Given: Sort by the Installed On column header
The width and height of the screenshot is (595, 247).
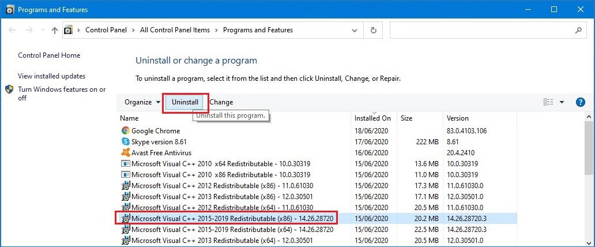Looking at the screenshot, I should tap(374, 118).
